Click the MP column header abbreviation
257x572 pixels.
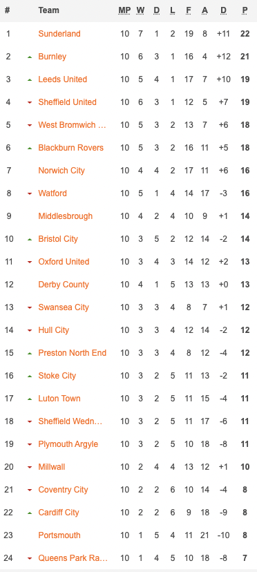[x=124, y=10]
